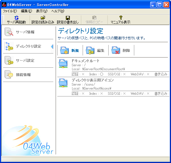Click the ドキュメントルート entry title
Image resolution: width=171 pixels, height=163 pixels.
pyautogui.click(x=85, y=61)
